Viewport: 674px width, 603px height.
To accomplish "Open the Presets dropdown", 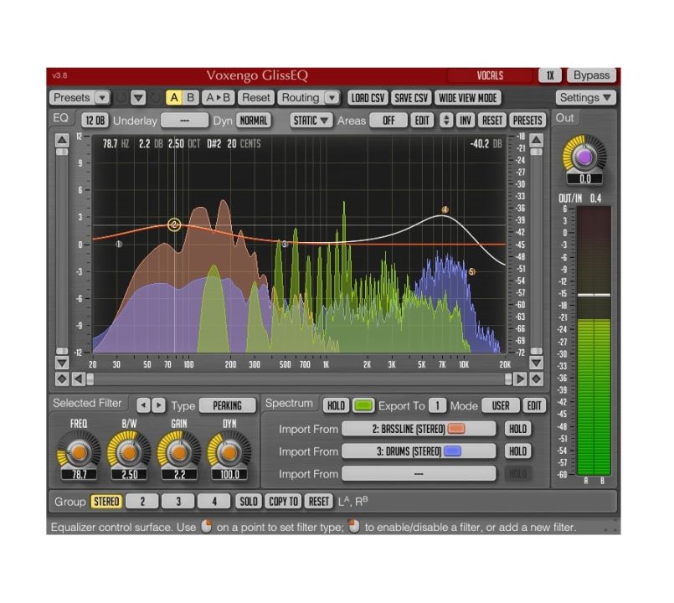I will pos(80,98).
